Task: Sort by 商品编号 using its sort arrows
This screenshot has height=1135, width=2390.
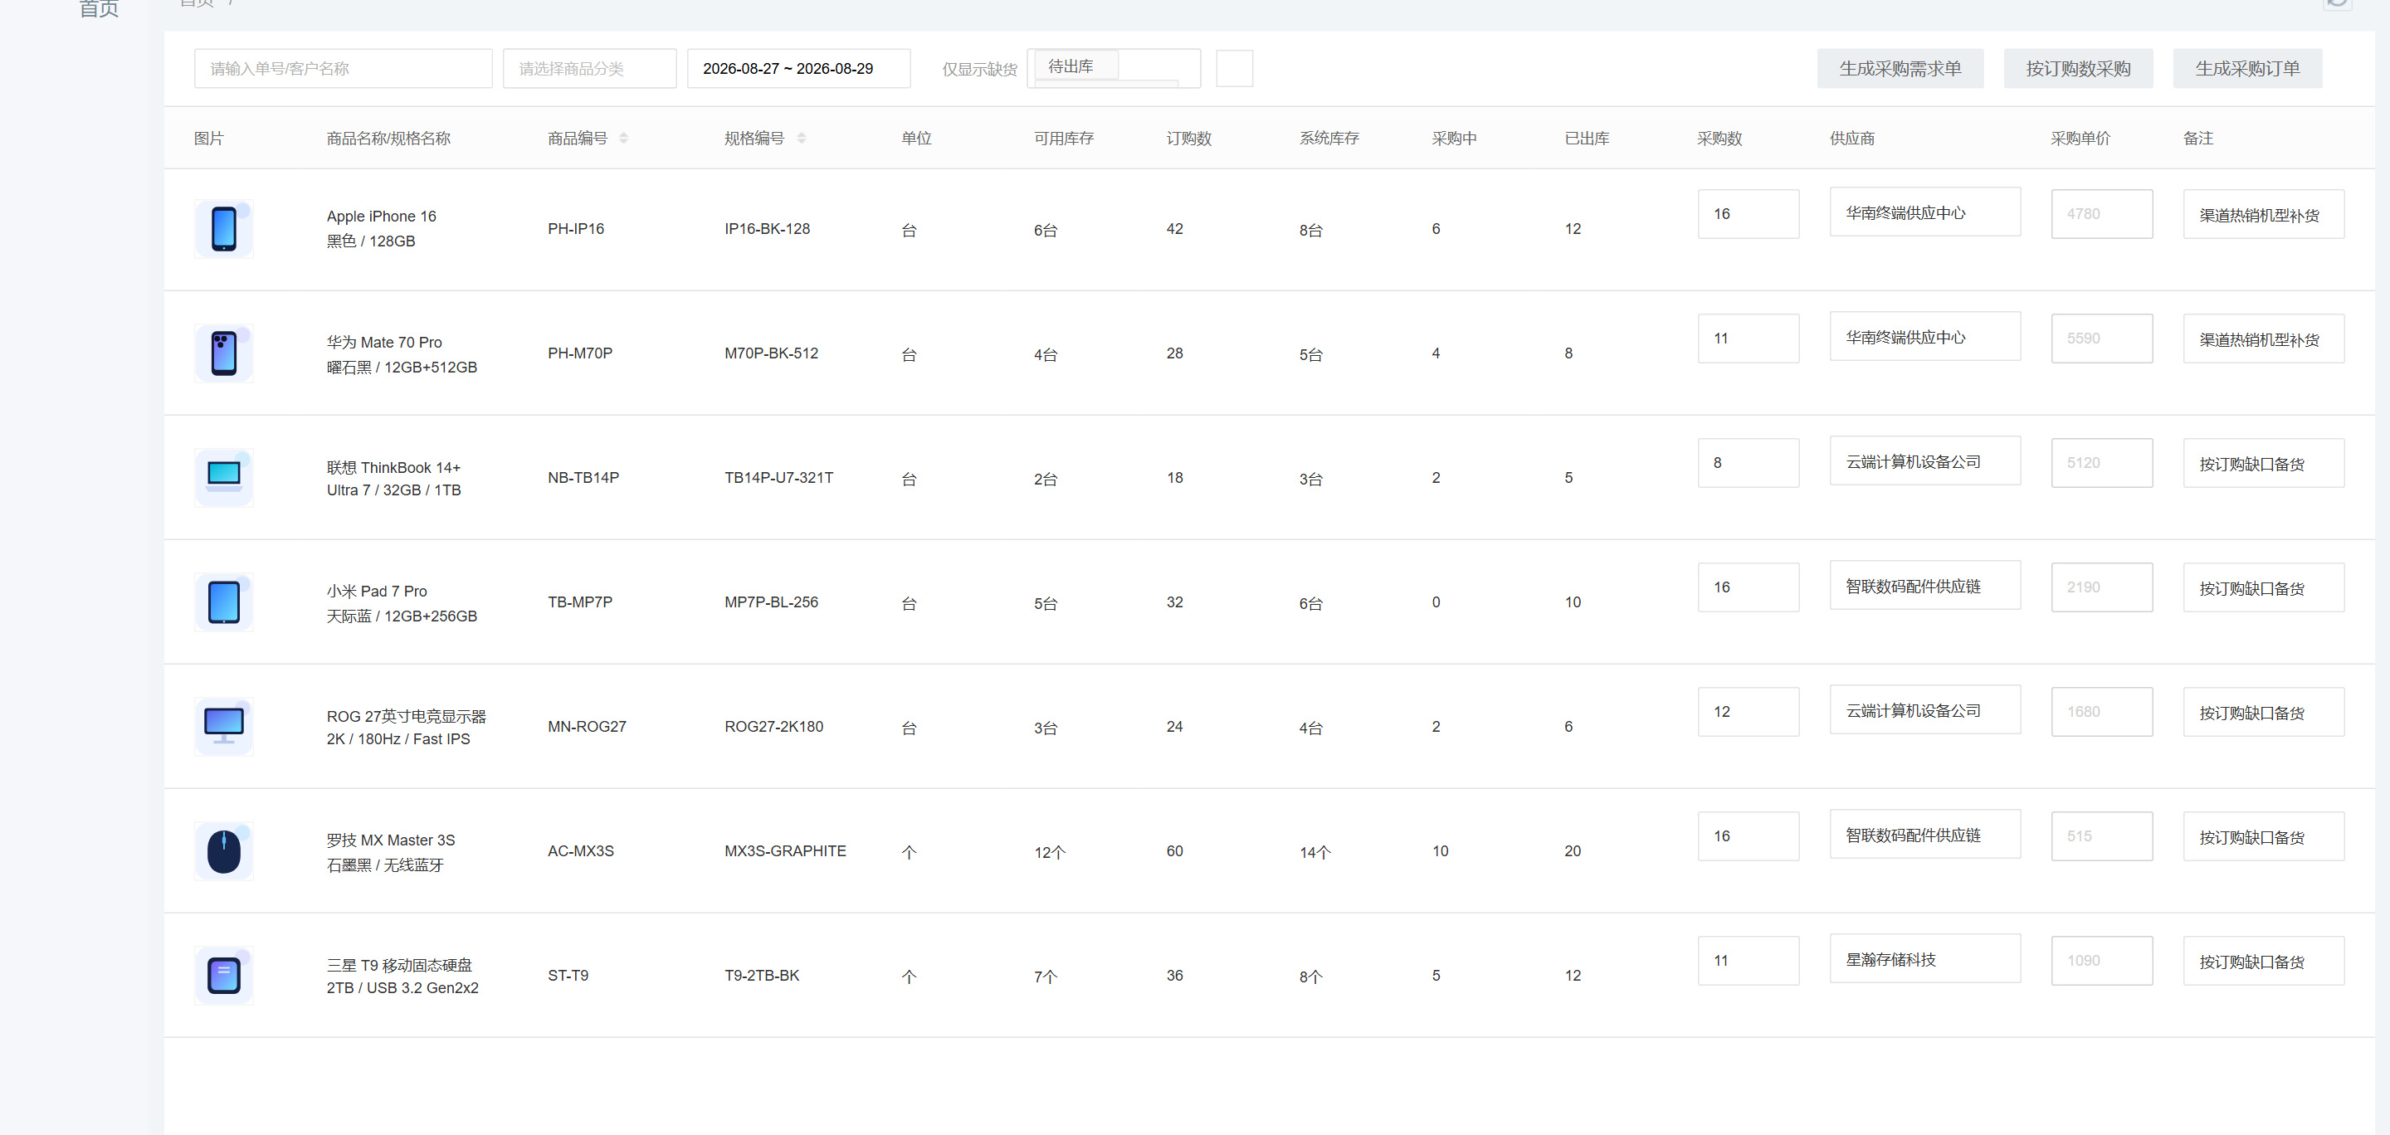Action: coord(623,139)
